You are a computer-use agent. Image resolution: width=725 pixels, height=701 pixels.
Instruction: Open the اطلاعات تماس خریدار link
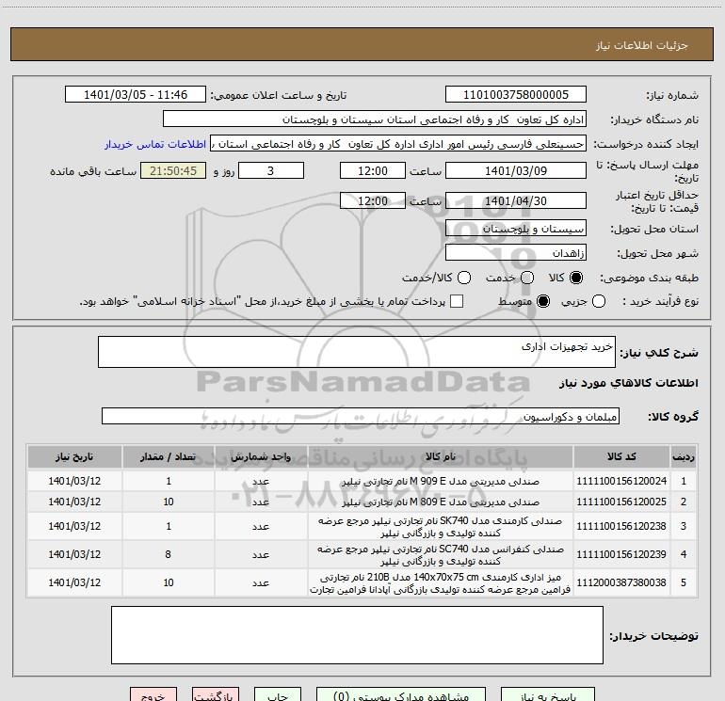[x=155, y=144]
